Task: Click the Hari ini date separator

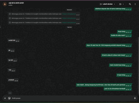Action: pos(69,27)
